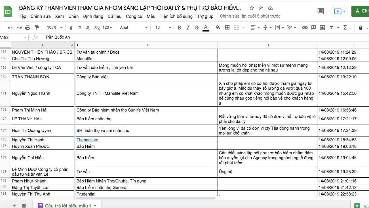Open functions with sigma icon
369x208 pixels.
tap(345, 28)
